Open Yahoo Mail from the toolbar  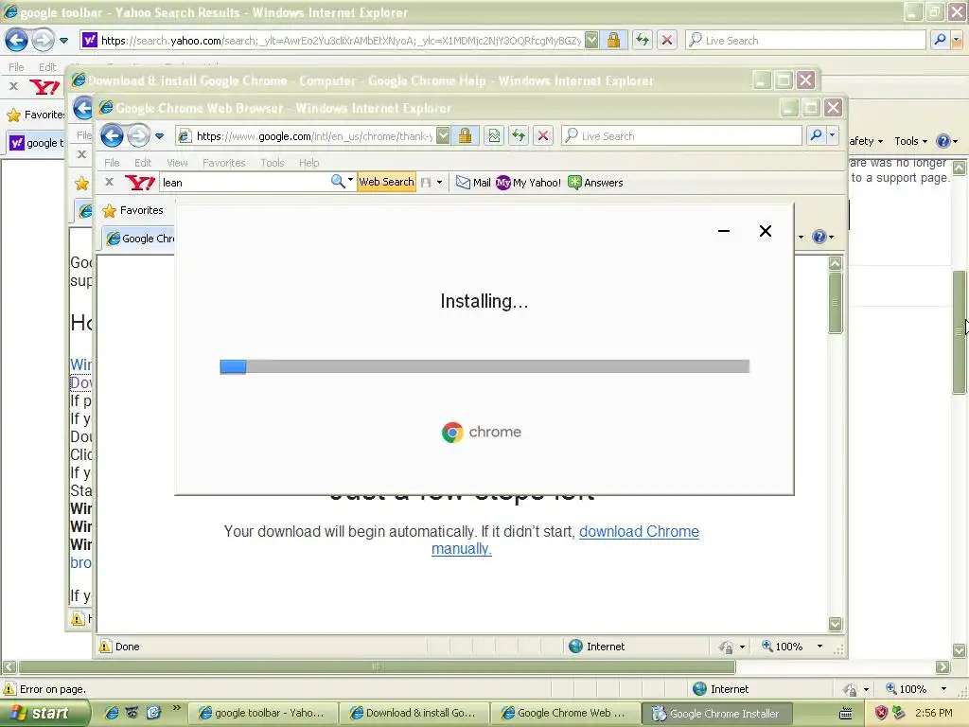[473, 183]
